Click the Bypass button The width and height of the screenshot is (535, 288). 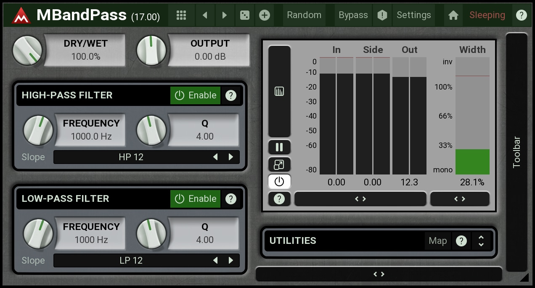coord(353,15)
